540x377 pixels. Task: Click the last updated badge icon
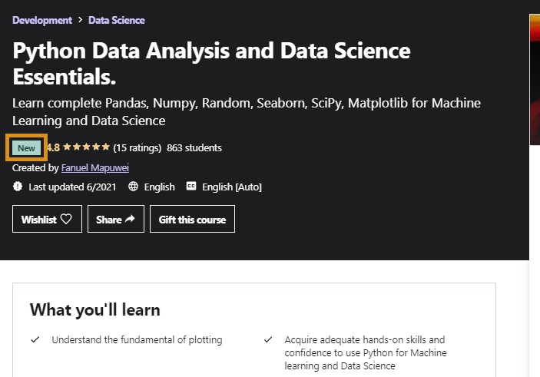(x=18, y=187)
